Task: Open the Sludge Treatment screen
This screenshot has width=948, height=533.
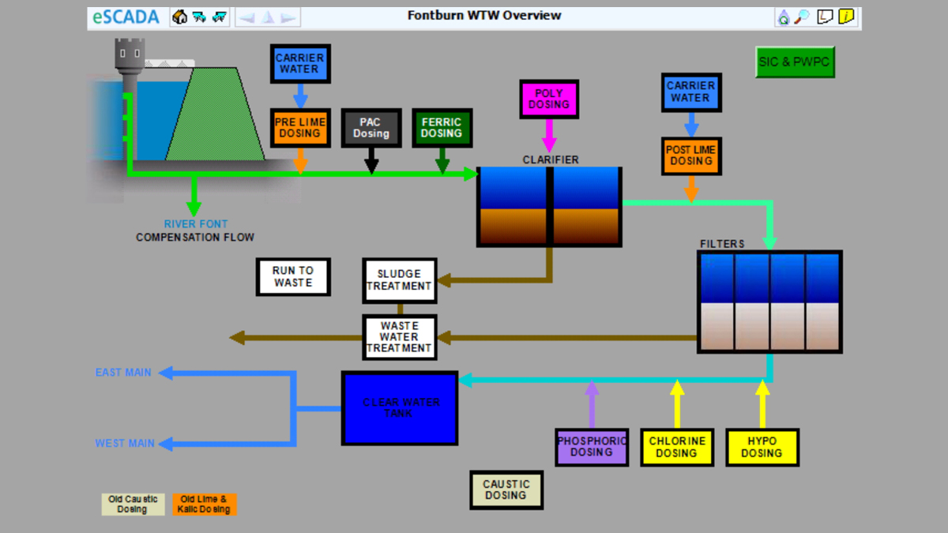Action: 400,280
